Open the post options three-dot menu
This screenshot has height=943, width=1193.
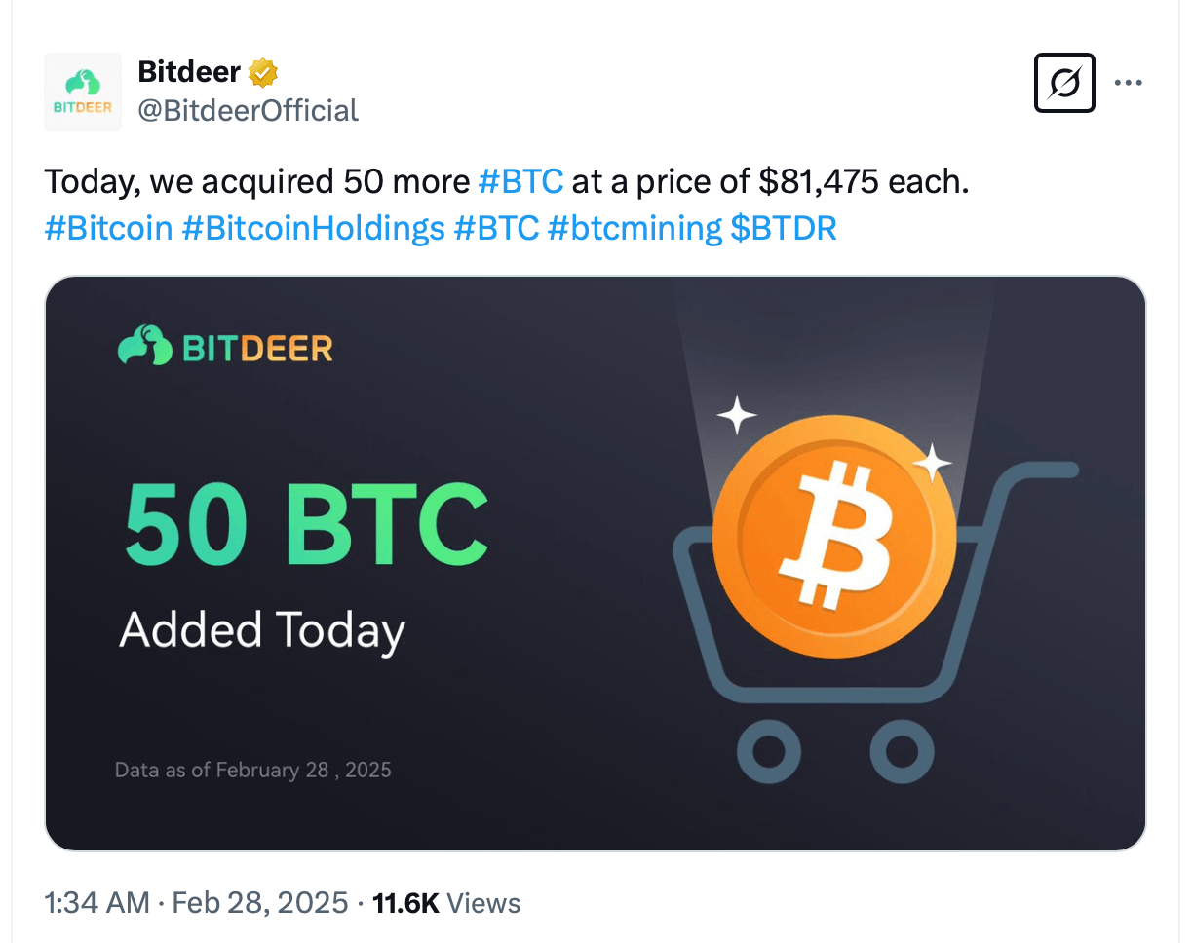[x=1129, y=83]
